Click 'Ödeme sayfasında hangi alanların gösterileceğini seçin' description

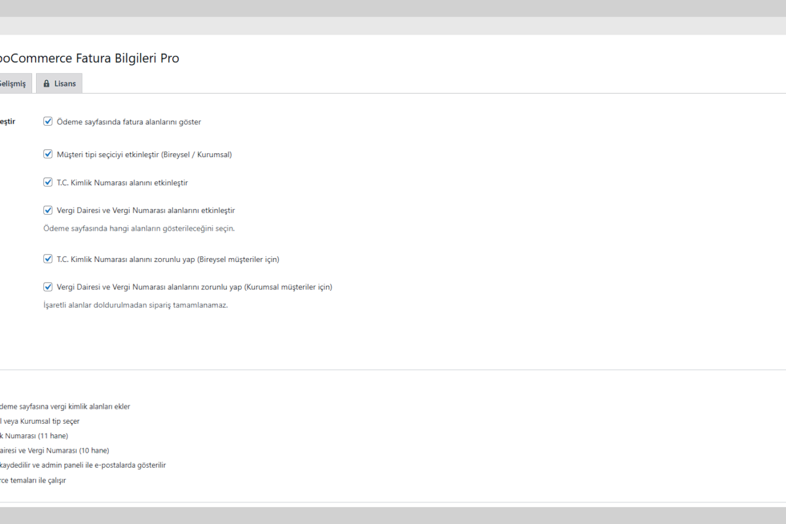(x=139, y=229)
